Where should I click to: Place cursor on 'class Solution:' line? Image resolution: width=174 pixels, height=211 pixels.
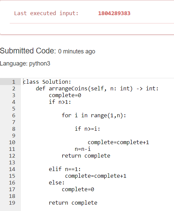47,82
